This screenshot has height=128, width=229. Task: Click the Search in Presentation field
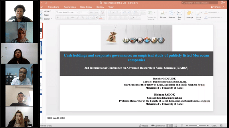click(x=200, y=3)
